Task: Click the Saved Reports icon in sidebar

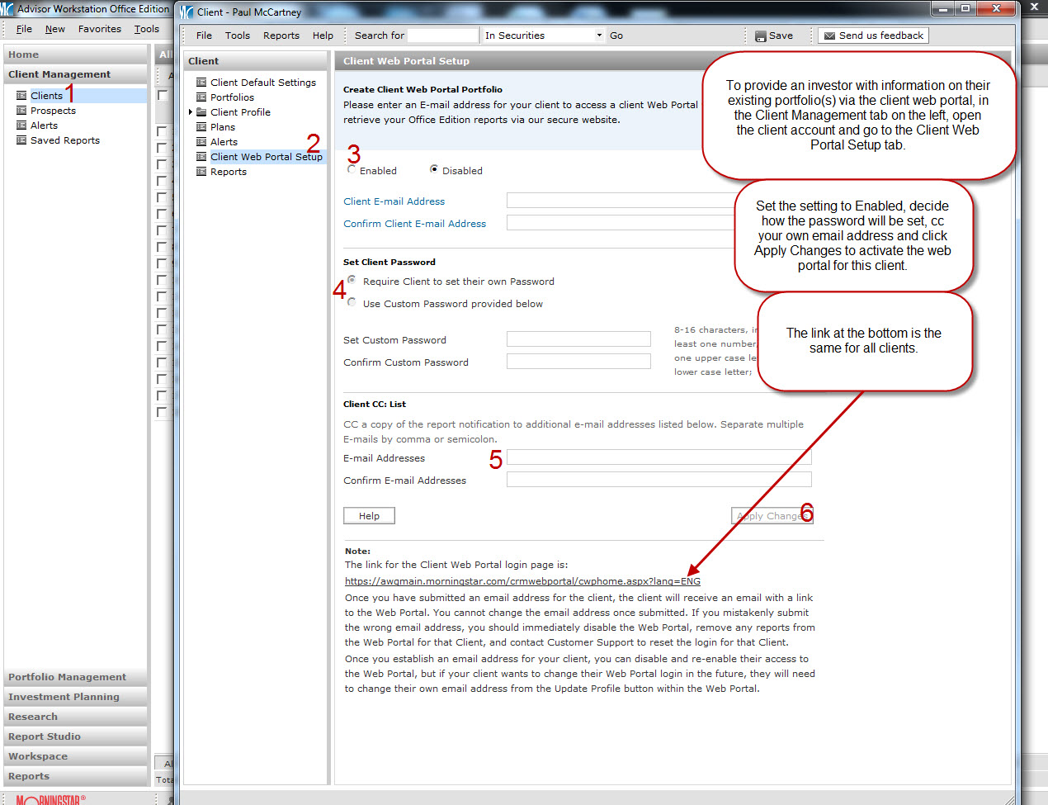Action: (x=21, y=140)
